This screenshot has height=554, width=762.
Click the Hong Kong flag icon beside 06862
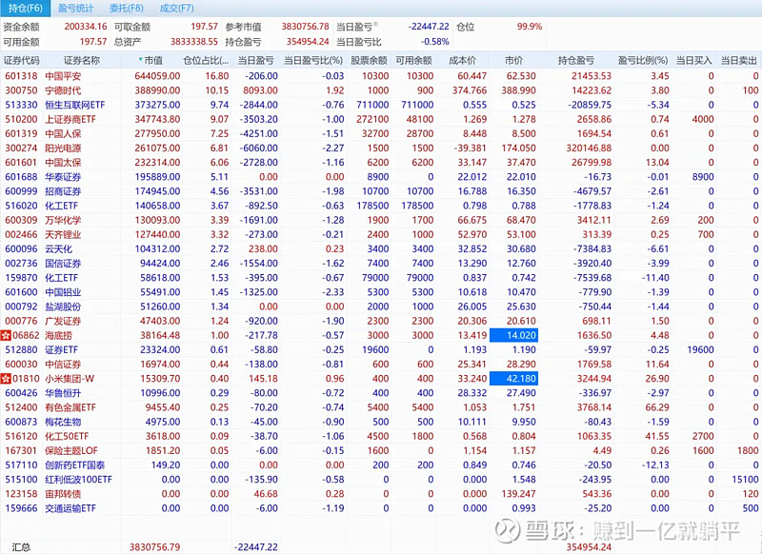pyautogui.click(x=6, y=335)
